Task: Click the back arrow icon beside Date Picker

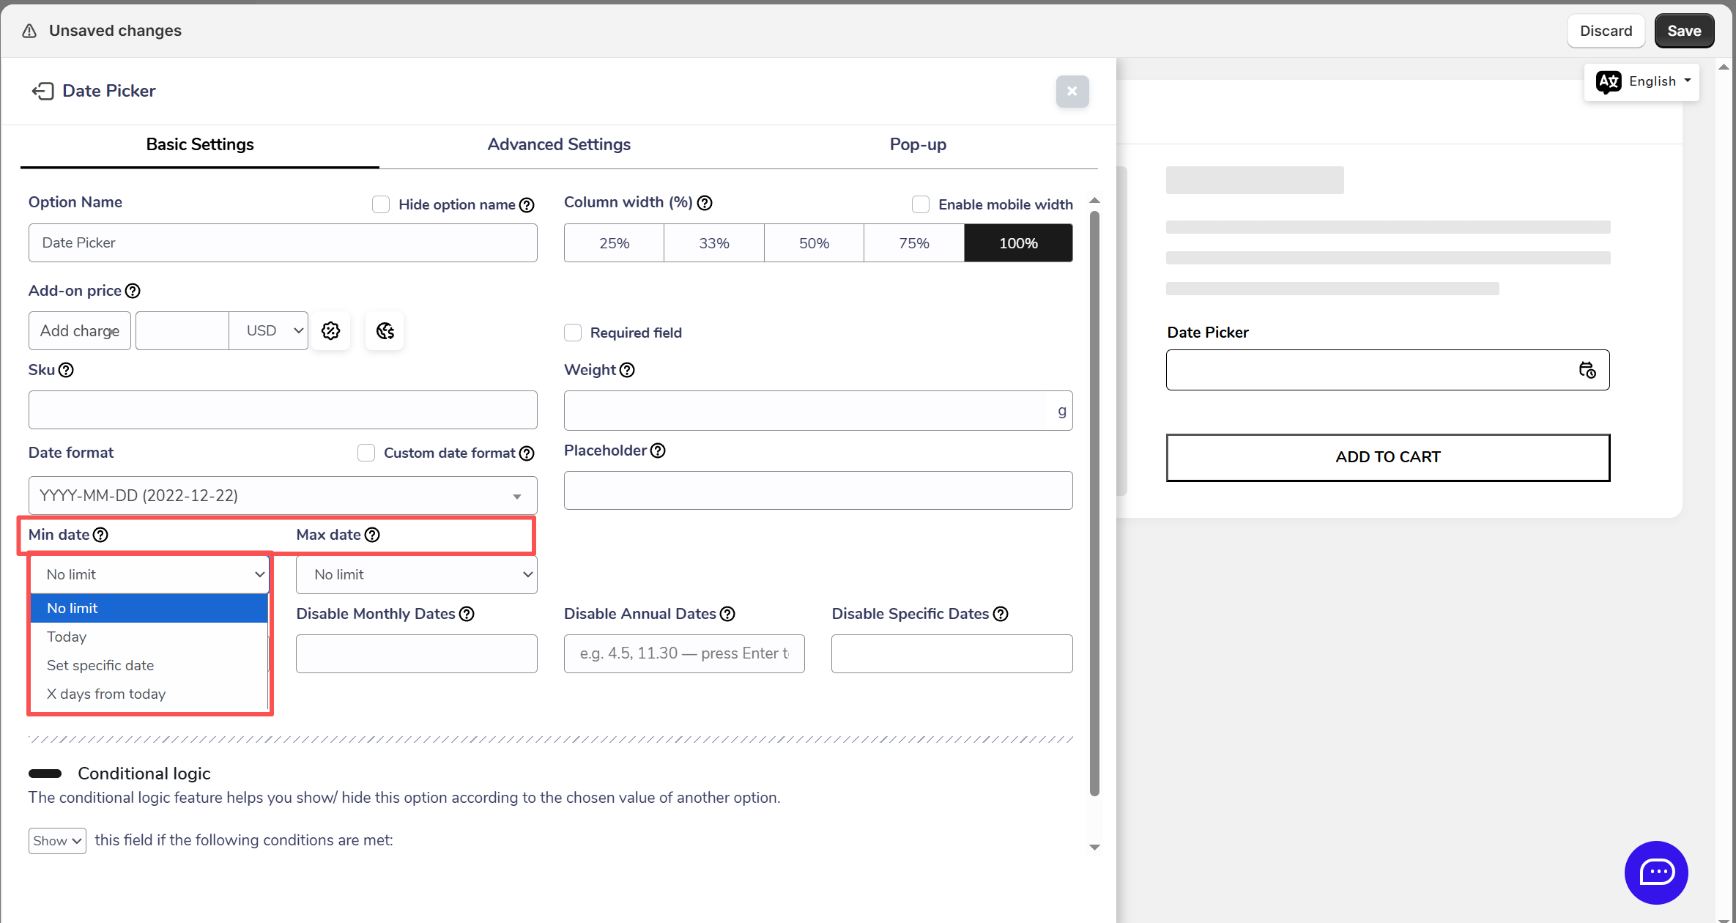Action: [x=42, y=91]
